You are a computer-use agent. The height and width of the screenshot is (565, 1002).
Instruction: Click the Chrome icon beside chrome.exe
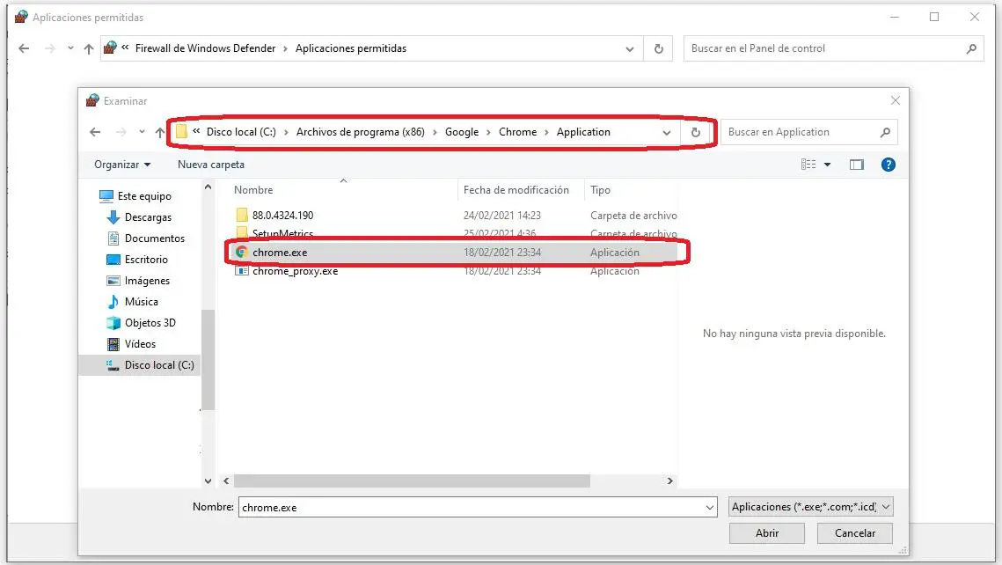tap(242, 253)
